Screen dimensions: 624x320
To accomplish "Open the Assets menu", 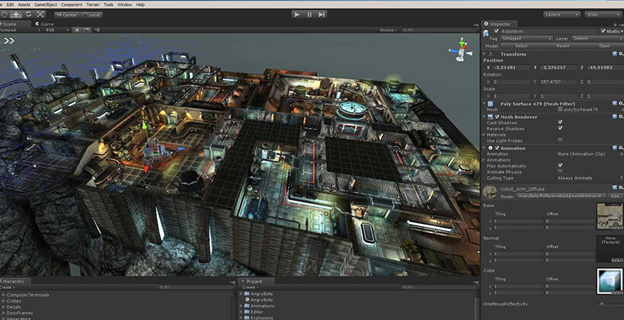I will 24,5.
